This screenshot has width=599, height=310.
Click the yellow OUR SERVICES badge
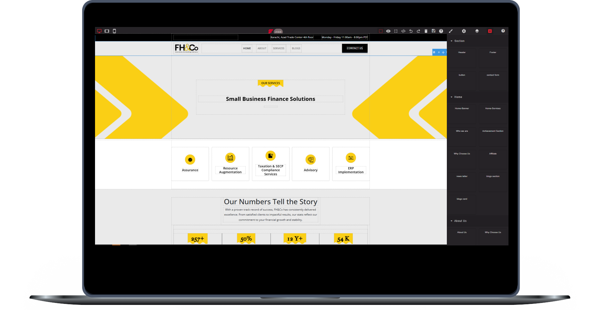pos(271,83)
